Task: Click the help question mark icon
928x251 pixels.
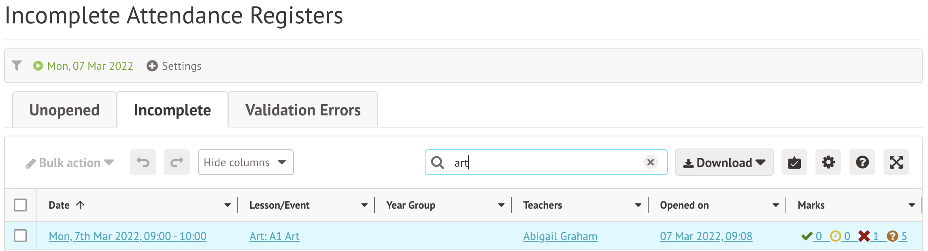Action: click(862, 163)
